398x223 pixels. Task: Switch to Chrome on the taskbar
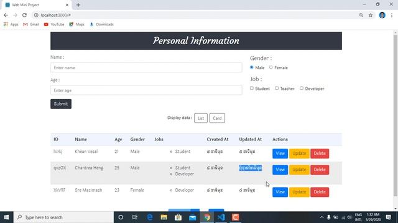pyautogui.click(x=207, y=217)
